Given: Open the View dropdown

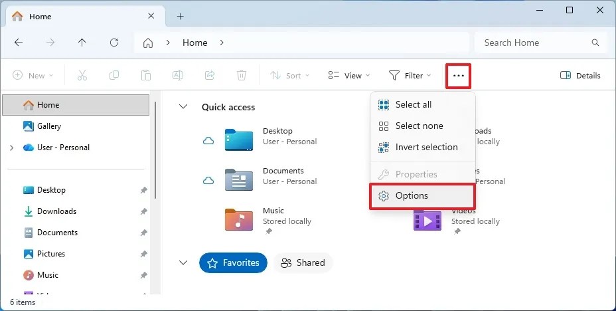Looking at the screenshot, I should click(349, 76).
